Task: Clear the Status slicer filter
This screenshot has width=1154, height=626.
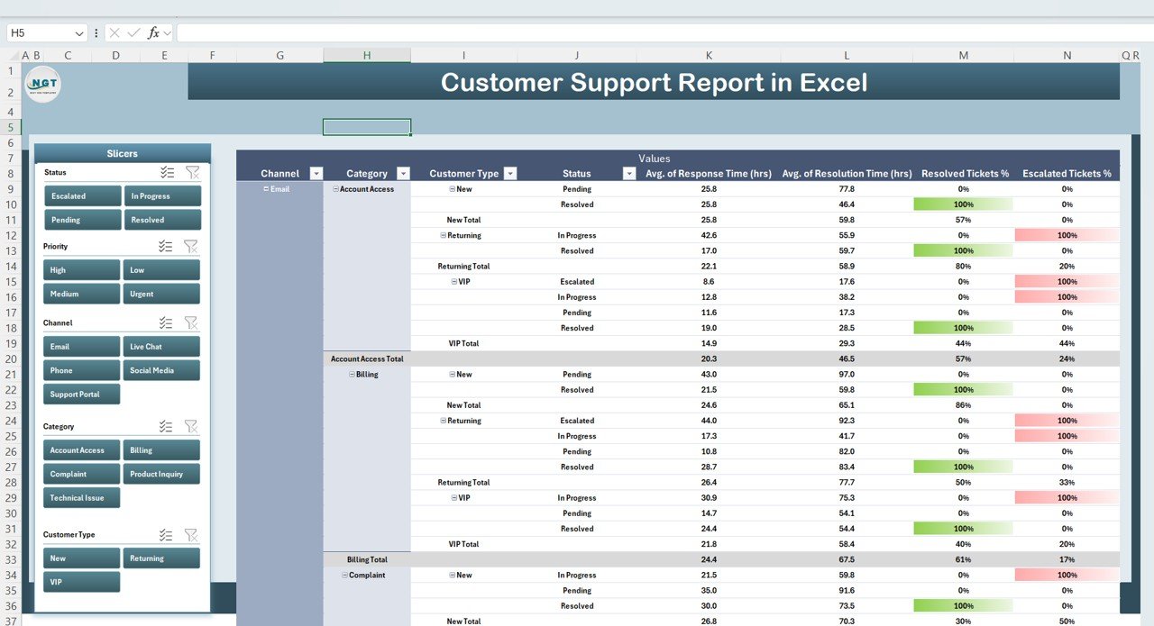Action: (192, 172)
